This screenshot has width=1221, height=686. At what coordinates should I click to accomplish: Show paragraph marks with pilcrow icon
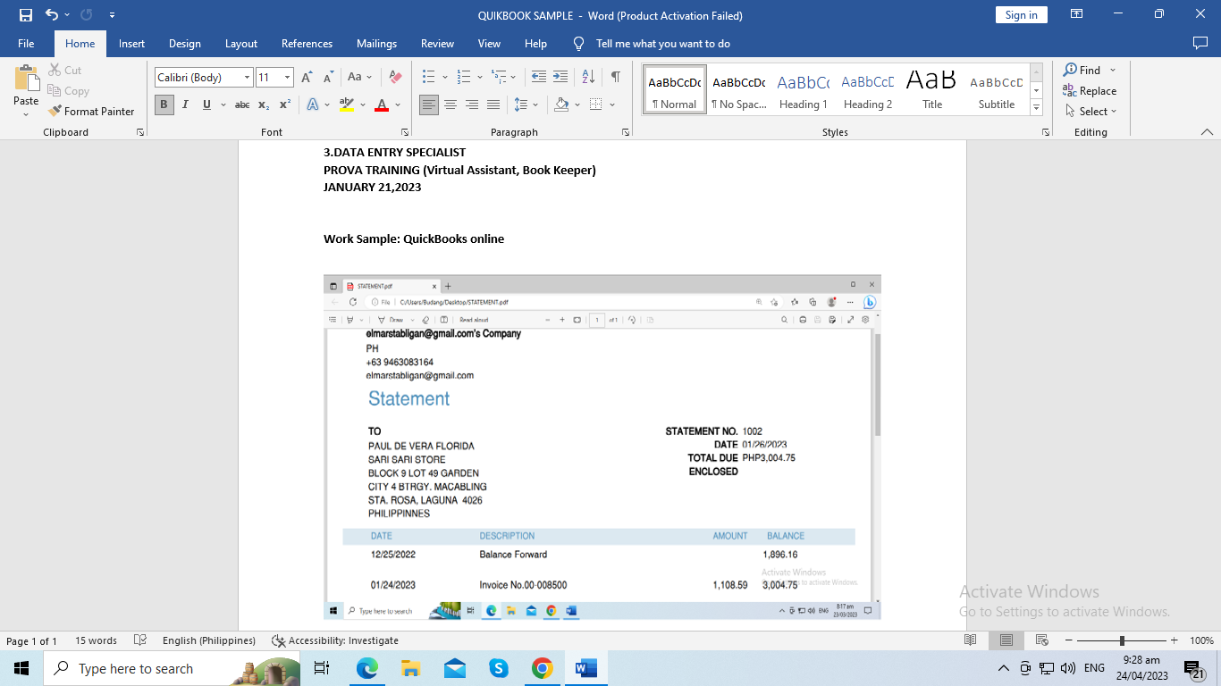(616, 77)
